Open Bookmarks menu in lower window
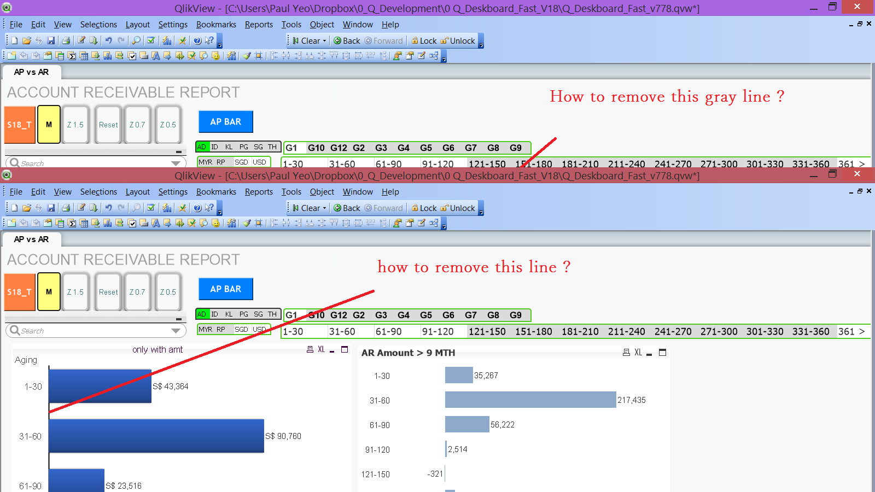This screenshot has width=875, height=492. 216,192
